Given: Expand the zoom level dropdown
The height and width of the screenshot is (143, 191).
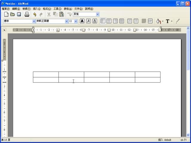Looking at the screenshot, I should pos(98,14).
